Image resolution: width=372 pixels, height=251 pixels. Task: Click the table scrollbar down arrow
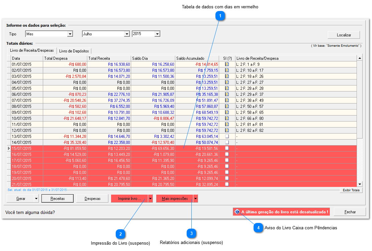tap(360, 184)
